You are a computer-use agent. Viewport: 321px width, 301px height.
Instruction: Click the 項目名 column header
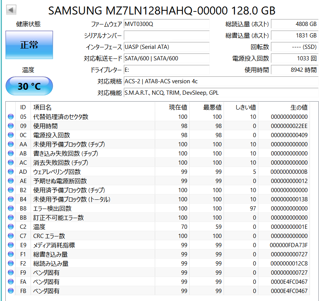pos(42,107)
